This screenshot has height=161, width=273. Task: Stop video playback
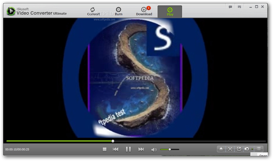coord(104,149)
